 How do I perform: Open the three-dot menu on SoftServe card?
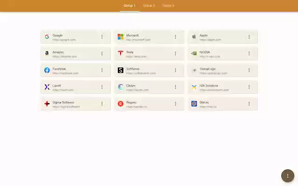pos(176,70)
